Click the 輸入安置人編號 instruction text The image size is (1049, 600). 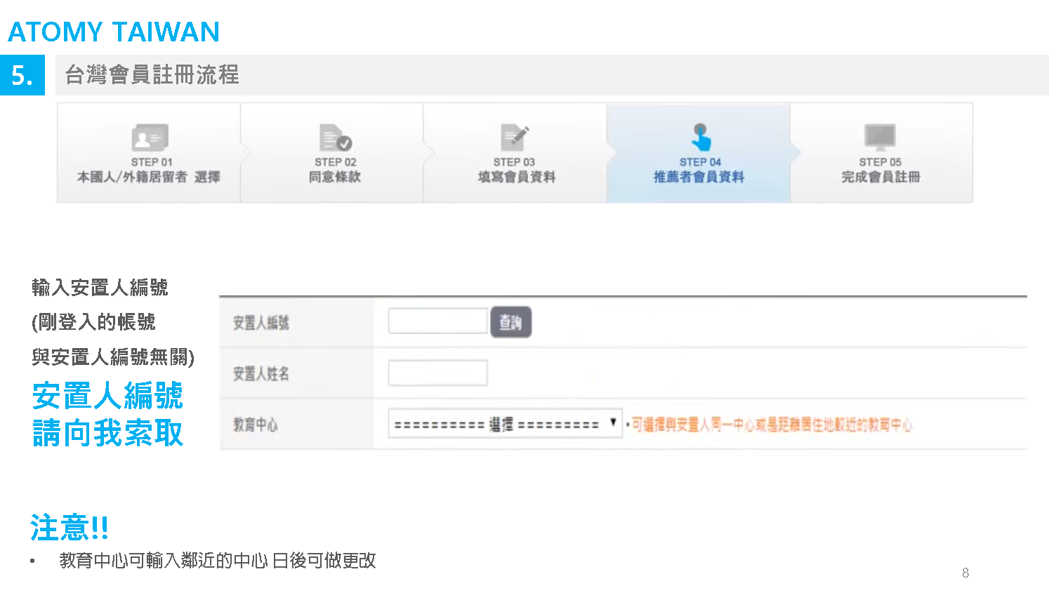click(100, 288)
